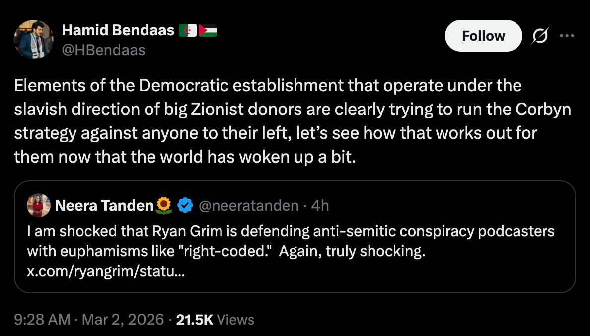Click the 9:28 AM Mar 2, 2026 timestamp
The width and height of the screenshot is (590, 336).
[x=88, y=320]
